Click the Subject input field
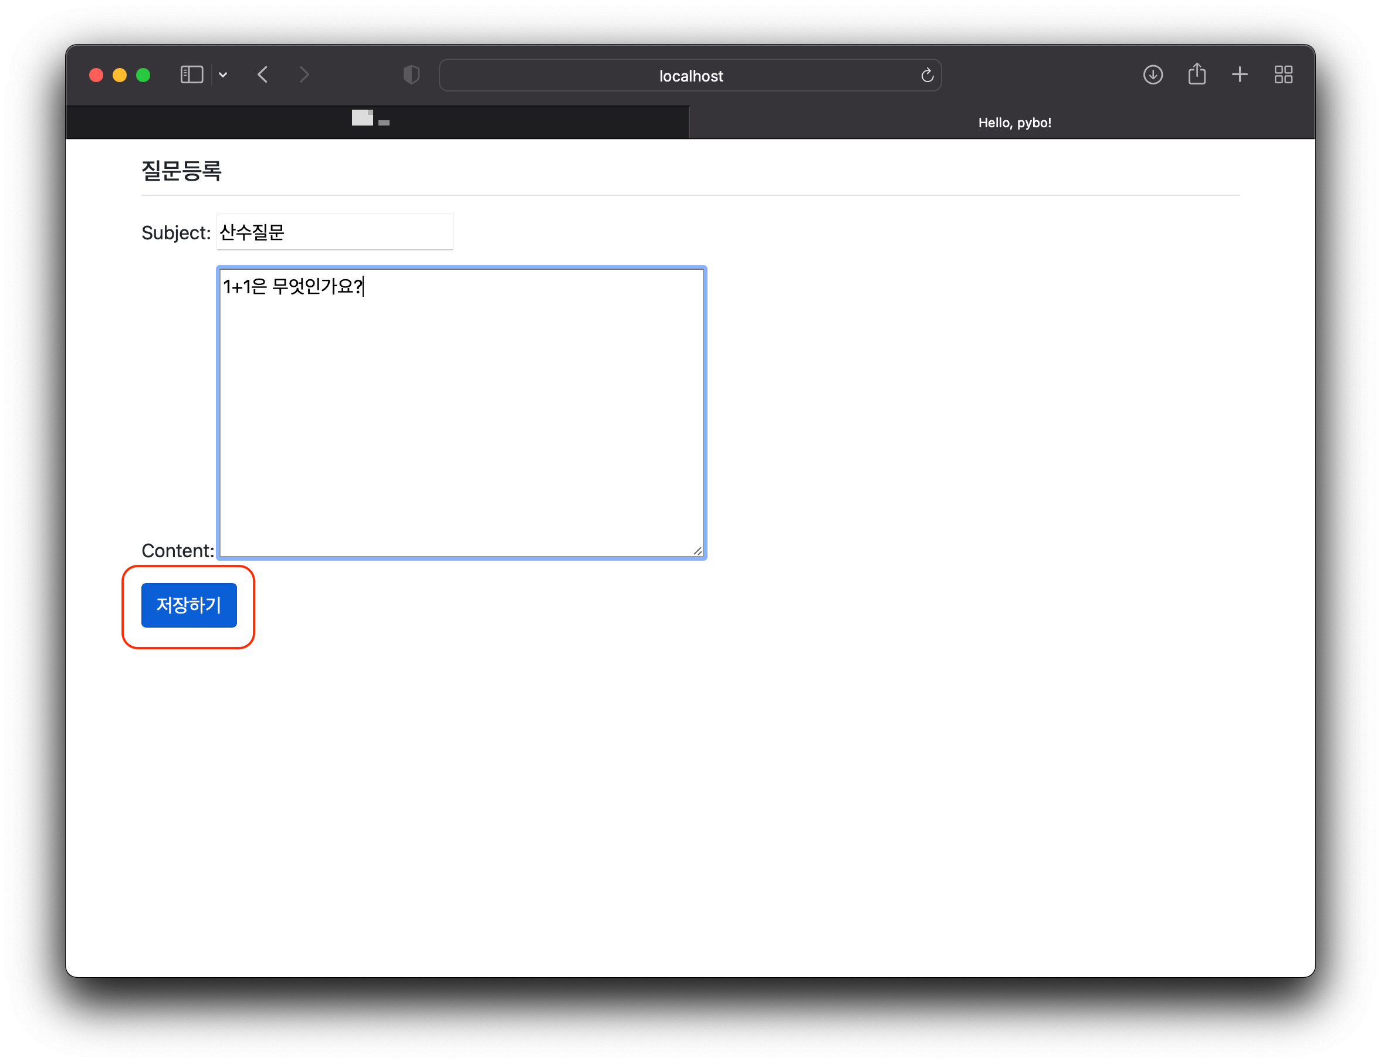The height and width of the screenshot is (1064, 1381). click(334, 232)
